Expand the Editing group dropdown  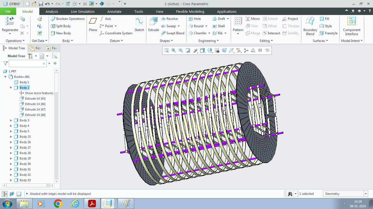(x=266, y=41)
